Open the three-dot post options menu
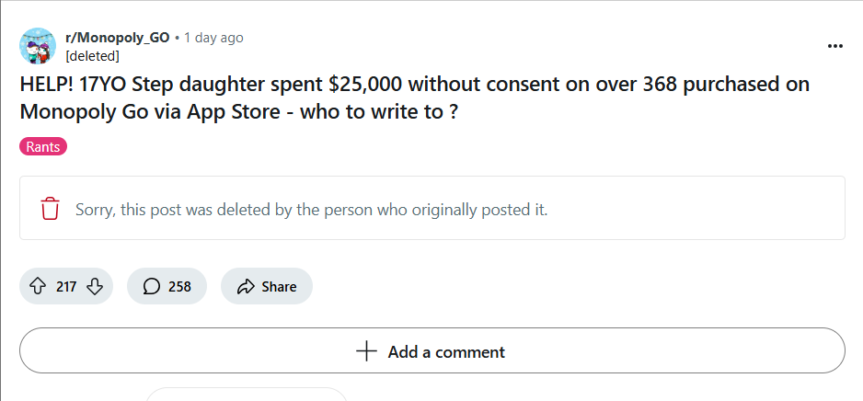The image size is (863, 401). pos(834,46)
